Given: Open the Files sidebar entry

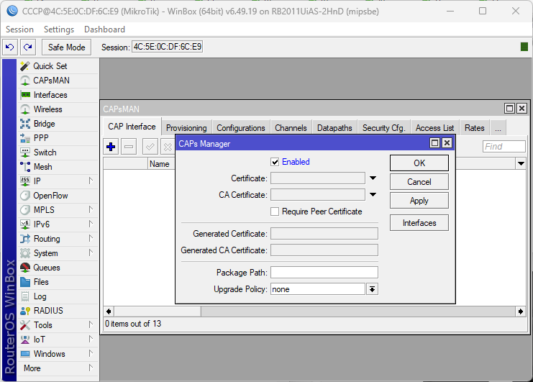Looking at the screenshot, I should coord(58,282).
